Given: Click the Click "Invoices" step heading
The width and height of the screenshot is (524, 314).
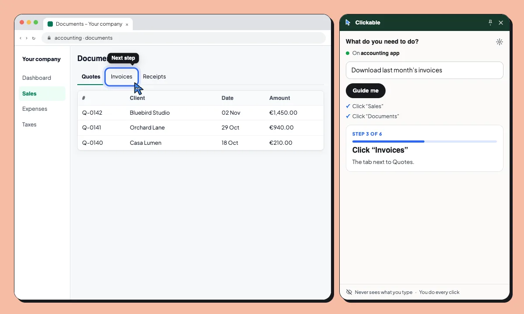Looking at the screenshot, I should click(380, 150).
